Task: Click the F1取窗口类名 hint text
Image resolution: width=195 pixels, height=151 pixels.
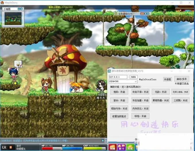Action: (x=182, y=84)
